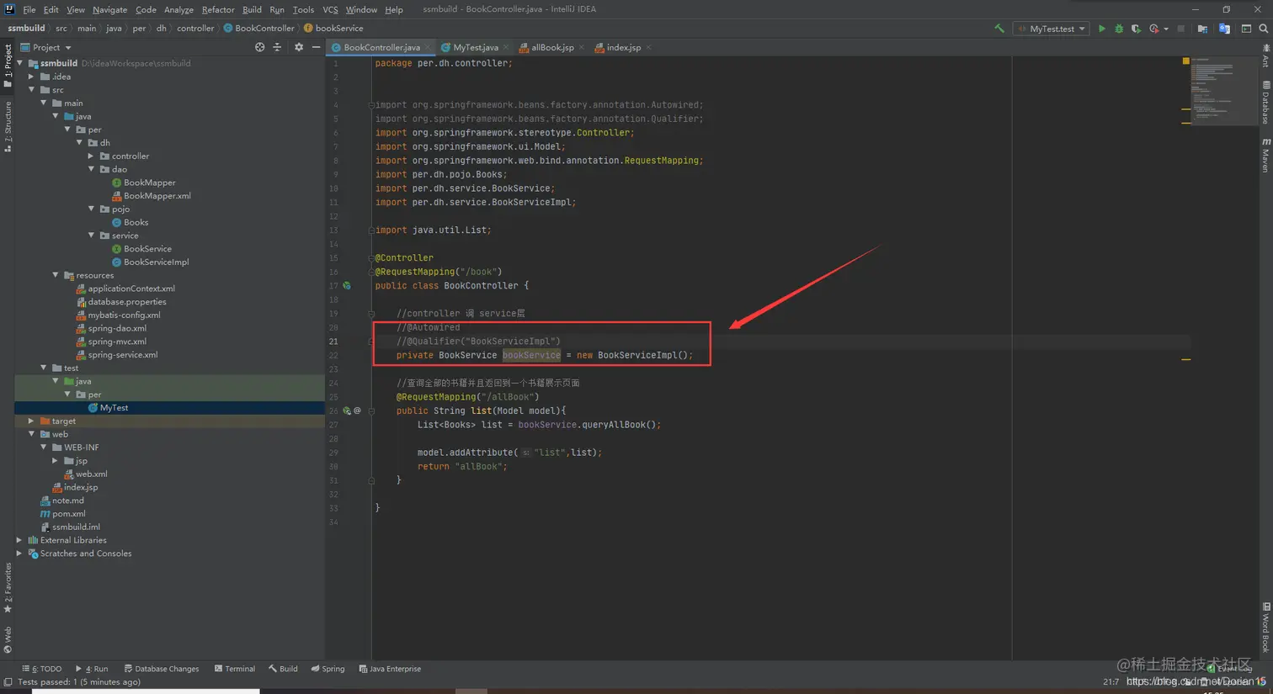Open the Build tool window
The width and height of the screenshot is (1273, 694).
click(283, 670)
